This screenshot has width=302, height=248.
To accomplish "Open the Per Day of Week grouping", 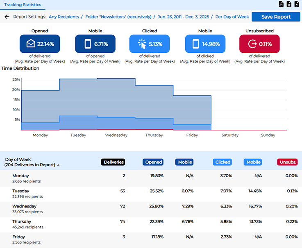I will tap(232, 17).
